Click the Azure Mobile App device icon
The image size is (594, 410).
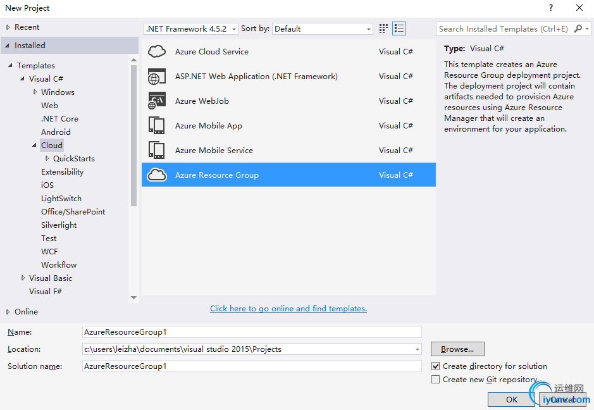157,125
